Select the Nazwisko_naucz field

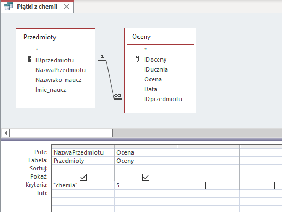58,80
